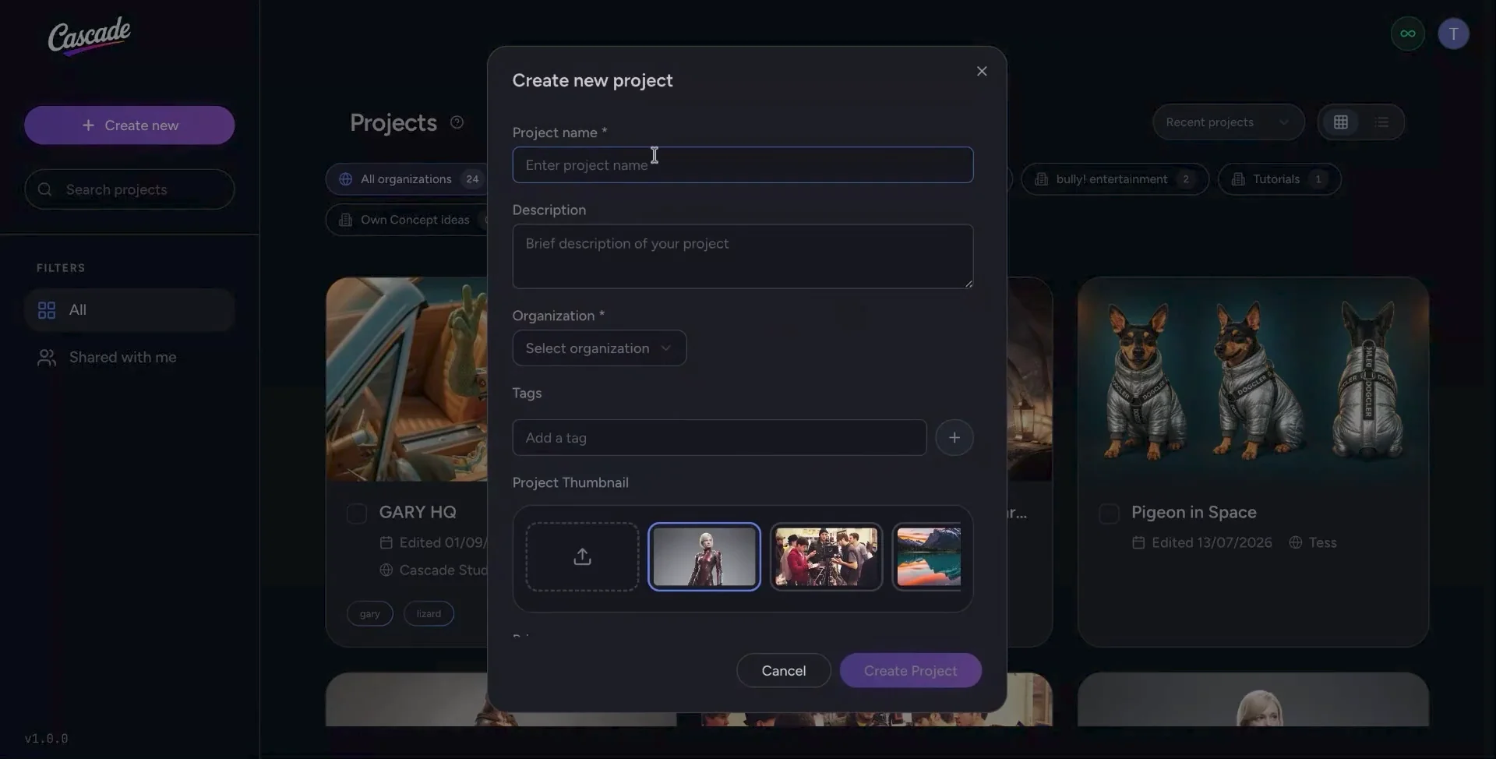Filter by bully! entertainment organization
The width and height of the screenshot is (1496, 759).
click(x=1114, y=179)
